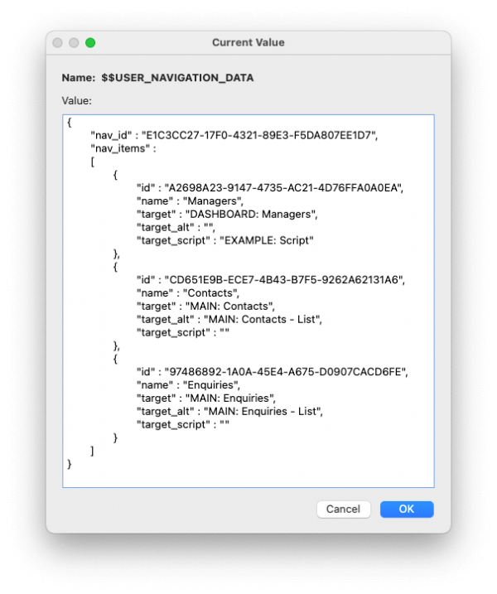
Task: Click the Cancel button
Action: point(343,509)
